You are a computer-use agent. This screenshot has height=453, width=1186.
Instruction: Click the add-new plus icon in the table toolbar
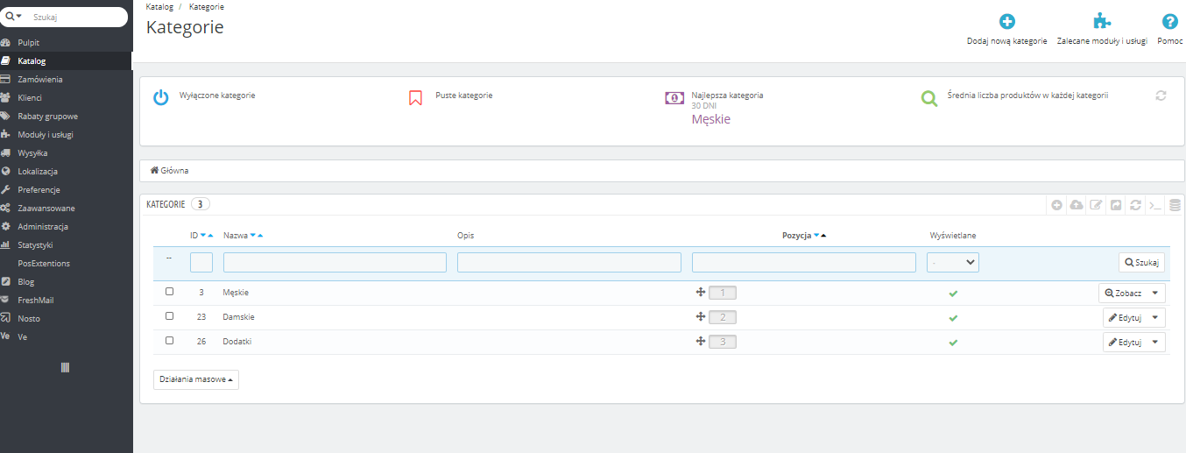[1057, 204]
